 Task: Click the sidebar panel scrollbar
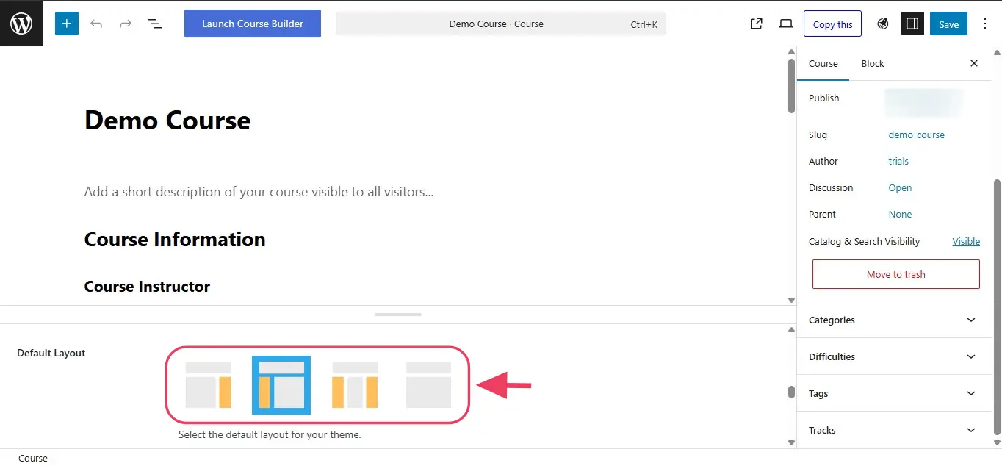[996, 306]
